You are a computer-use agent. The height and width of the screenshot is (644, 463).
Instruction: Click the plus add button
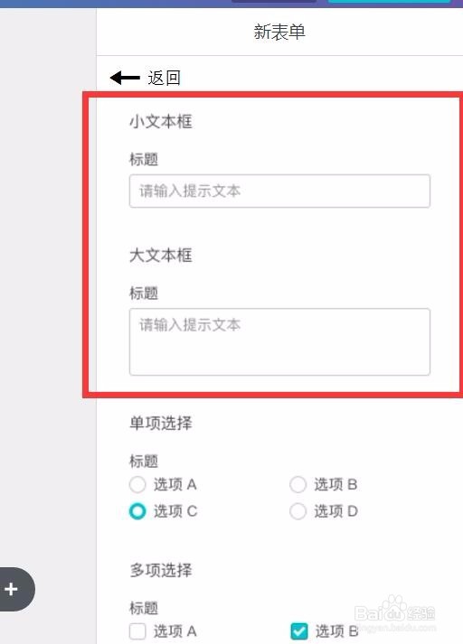tap(12, 589)
